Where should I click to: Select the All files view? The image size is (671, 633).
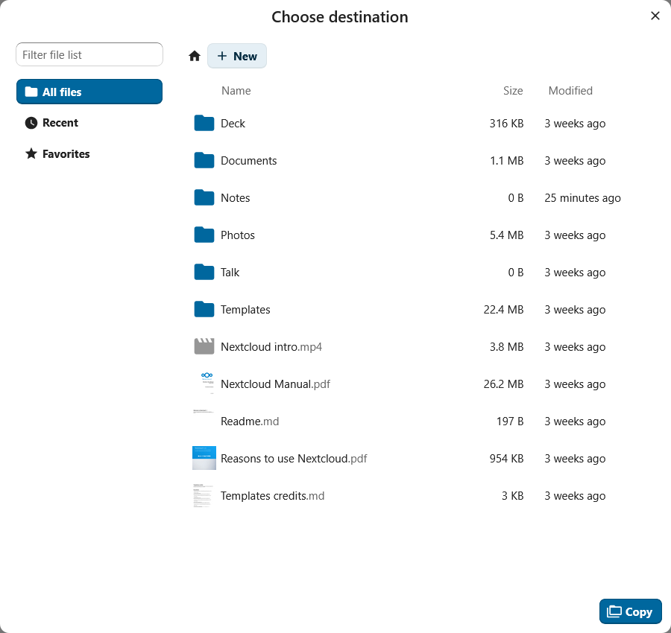click(x=89, y=92)
